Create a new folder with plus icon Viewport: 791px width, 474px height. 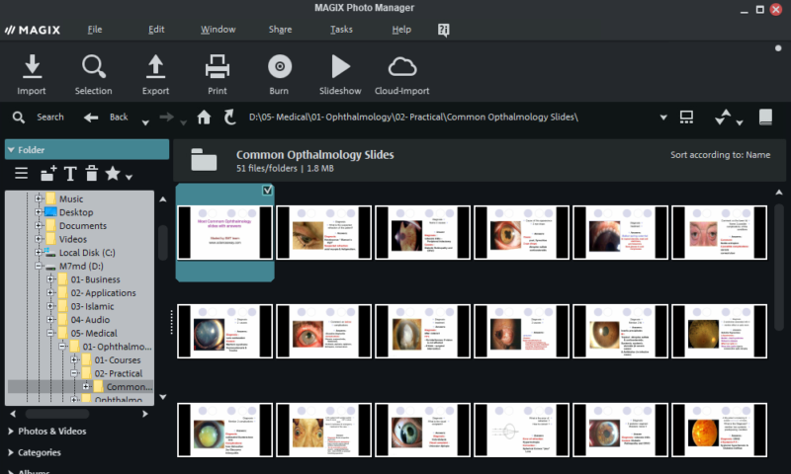pyautogui.click(x=48, y=173)
